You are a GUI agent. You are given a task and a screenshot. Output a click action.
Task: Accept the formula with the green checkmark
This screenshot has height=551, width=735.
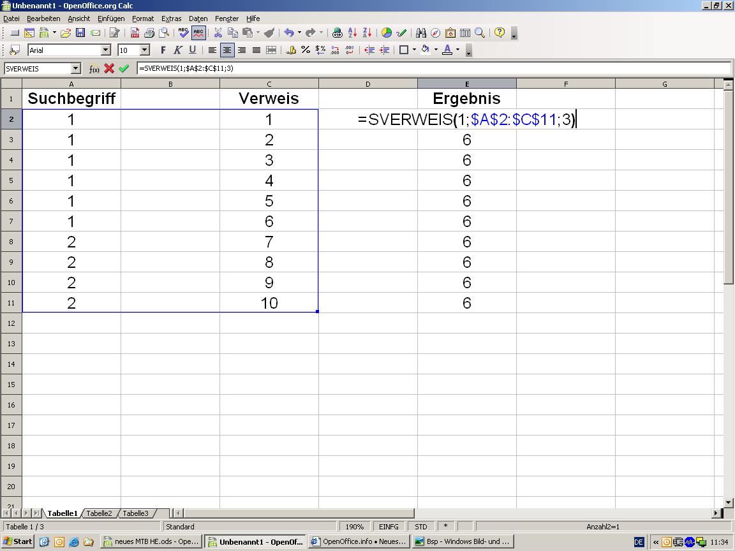[124, 69]
